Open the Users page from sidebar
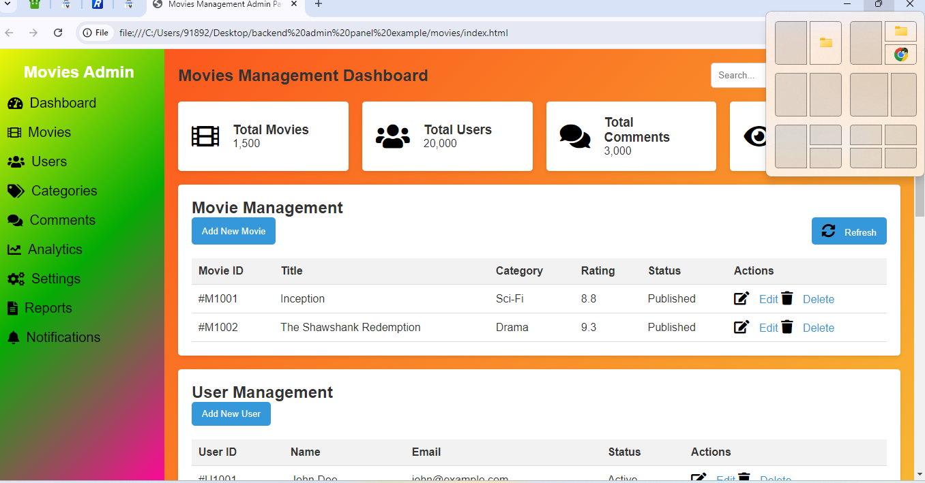925x483 pixels. (x=48, y=162)
